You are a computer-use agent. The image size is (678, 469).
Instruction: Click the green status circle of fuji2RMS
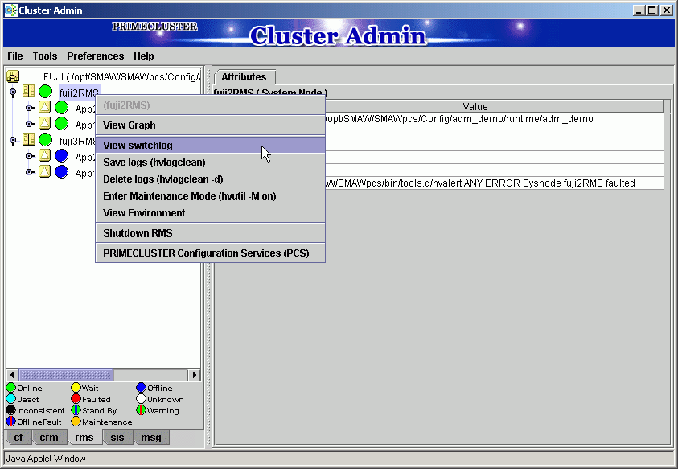tap(45, 91)
